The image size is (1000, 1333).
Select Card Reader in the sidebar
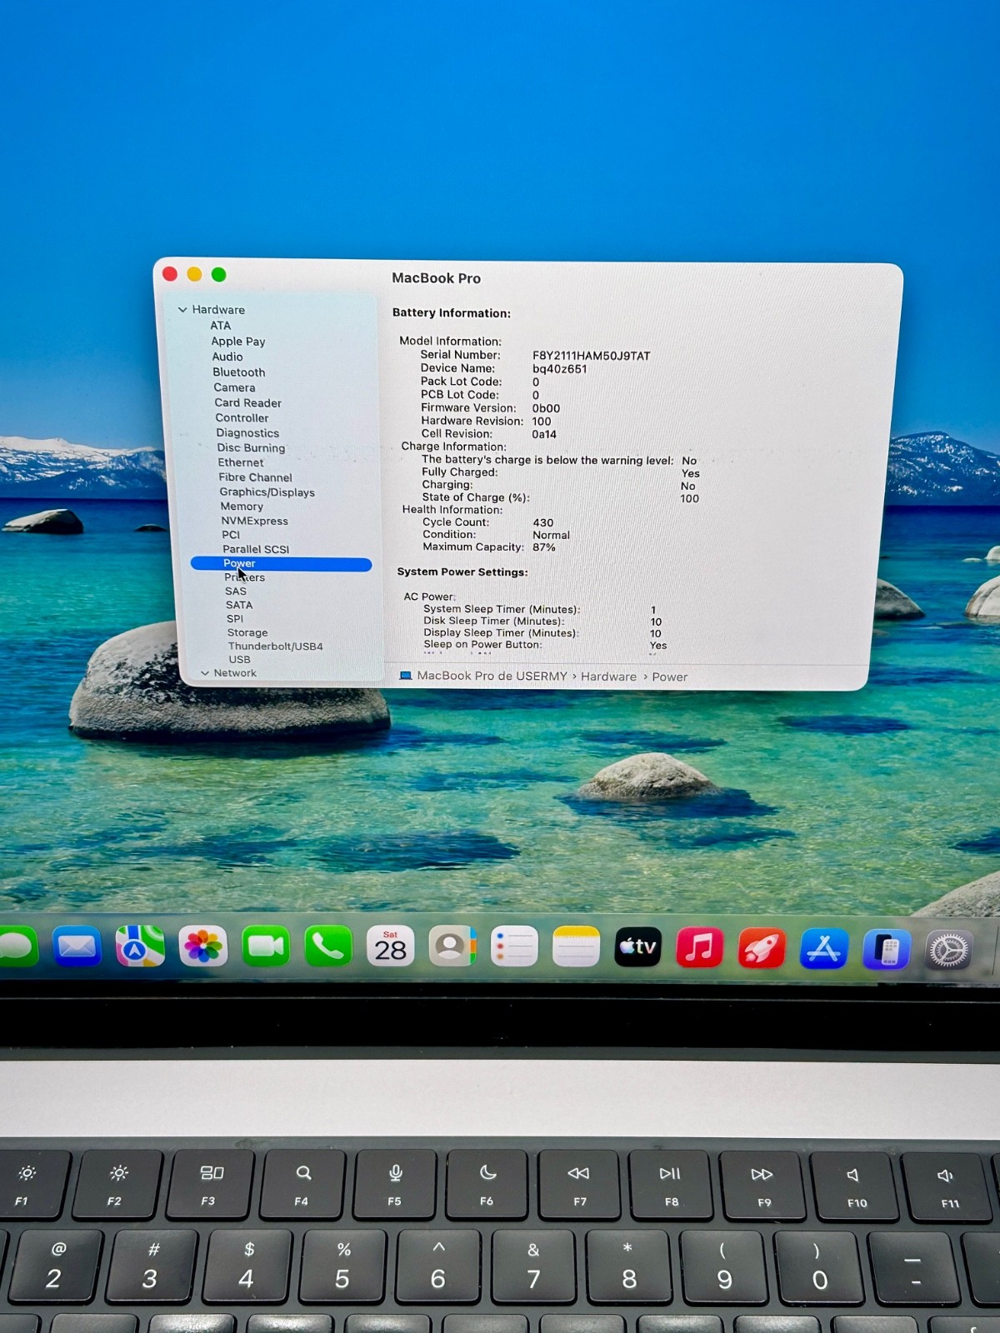click(247, 403)
